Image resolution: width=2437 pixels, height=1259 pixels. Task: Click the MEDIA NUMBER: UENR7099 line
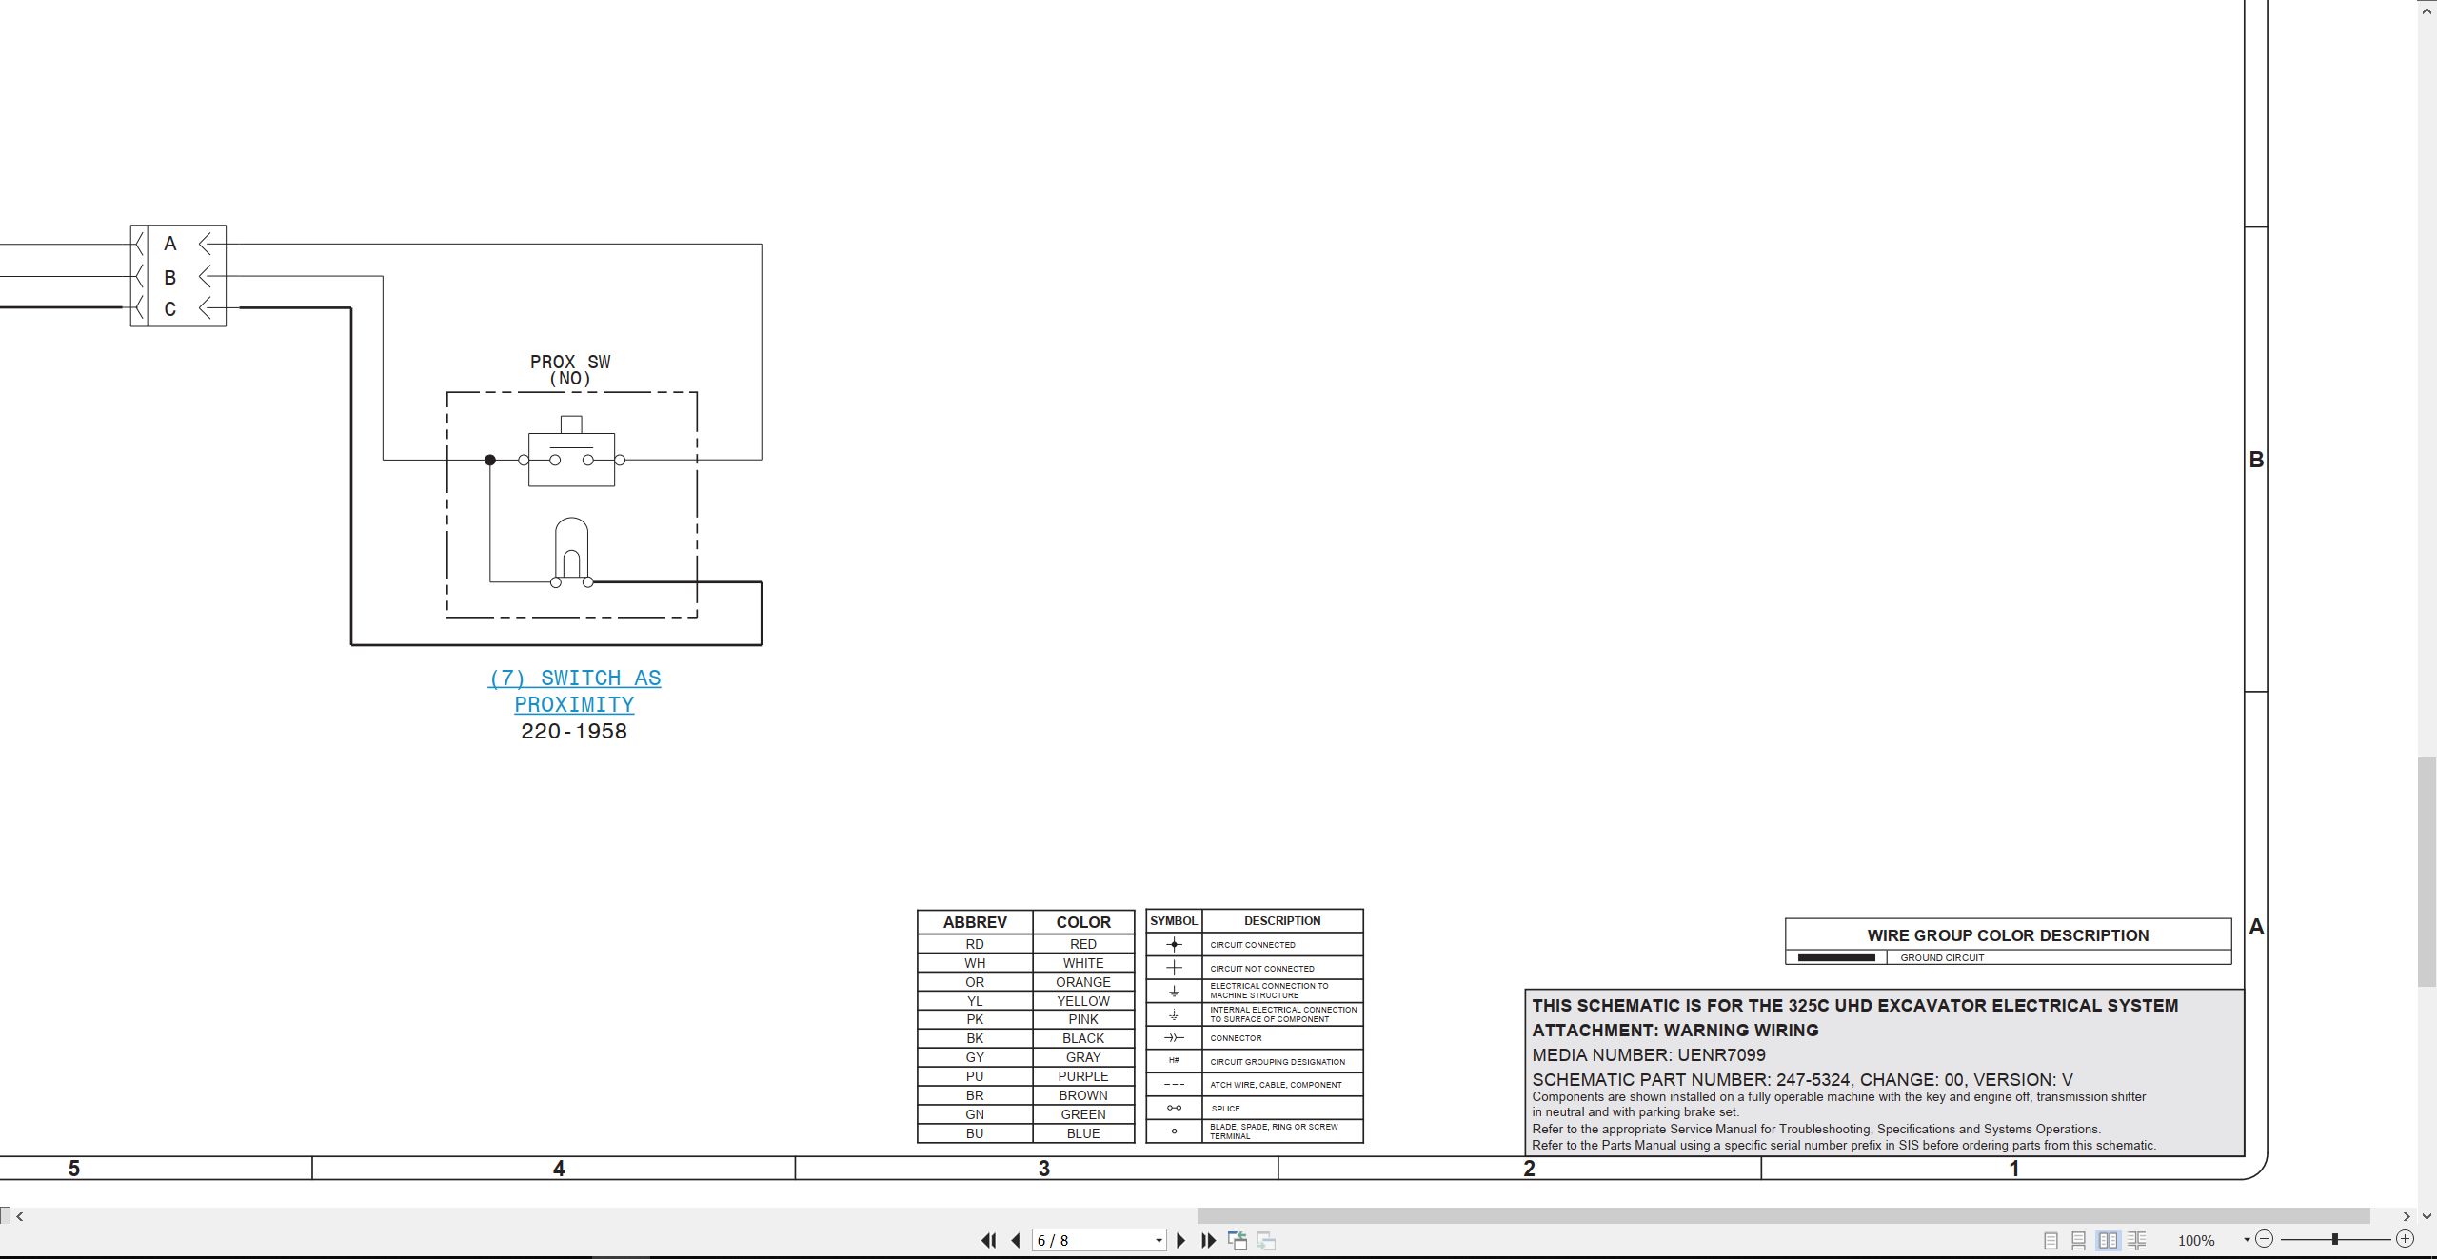[x=1649, y=1054]
